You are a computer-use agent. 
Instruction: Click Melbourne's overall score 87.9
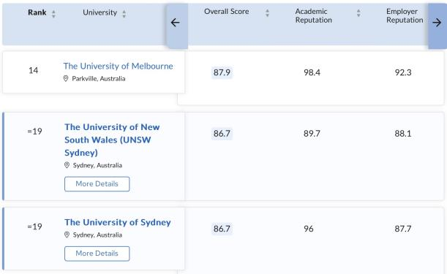pyautogui.click(x=222, y=72)
